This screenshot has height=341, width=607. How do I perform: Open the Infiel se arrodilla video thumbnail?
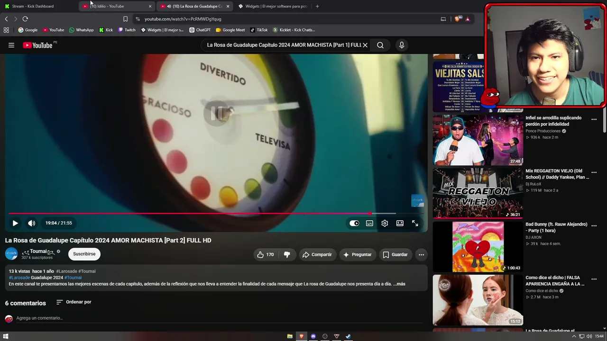point(478,140)
